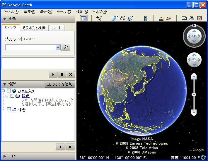Check the 観光 folder checkbox

(x=13, y=96)
